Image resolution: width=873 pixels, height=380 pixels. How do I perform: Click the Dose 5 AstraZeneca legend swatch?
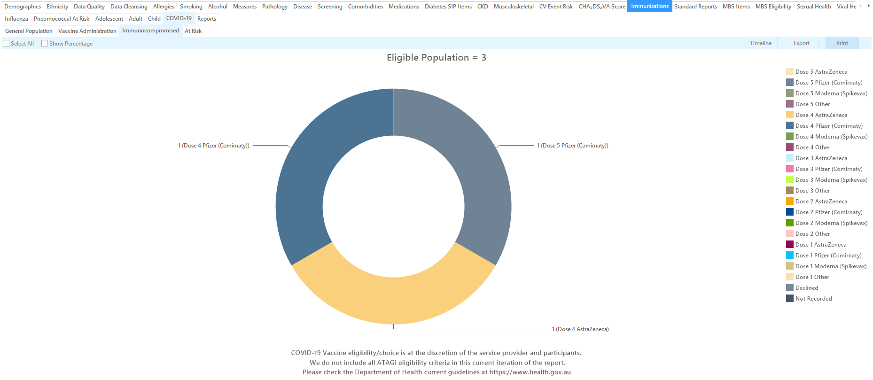[790, 71]
